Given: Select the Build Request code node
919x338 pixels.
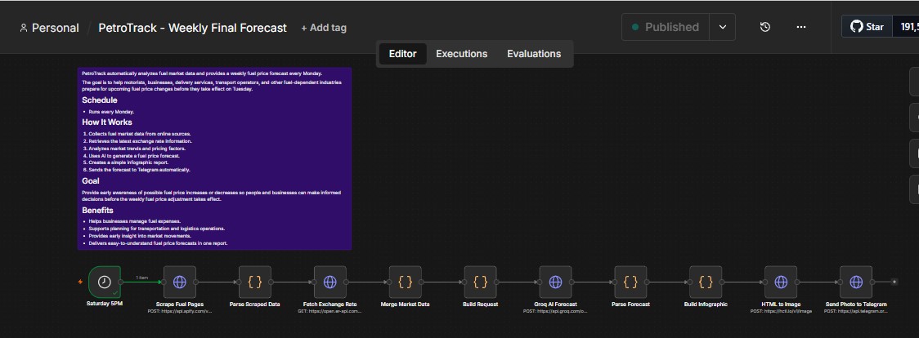Looking at the screenshot, I should pyautogui.click(x=480, y=282).
